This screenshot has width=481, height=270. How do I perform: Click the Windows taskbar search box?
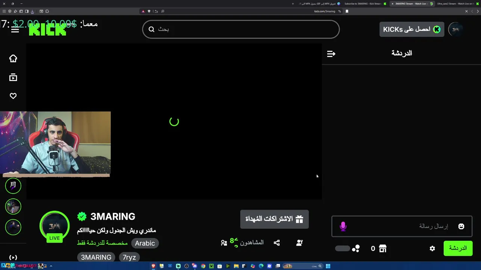(304, 266)
